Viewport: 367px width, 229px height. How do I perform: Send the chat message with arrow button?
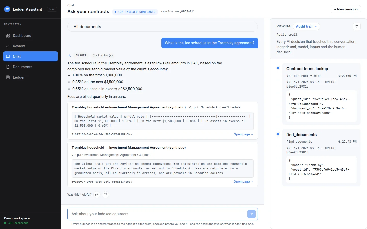tap(252, 214)
